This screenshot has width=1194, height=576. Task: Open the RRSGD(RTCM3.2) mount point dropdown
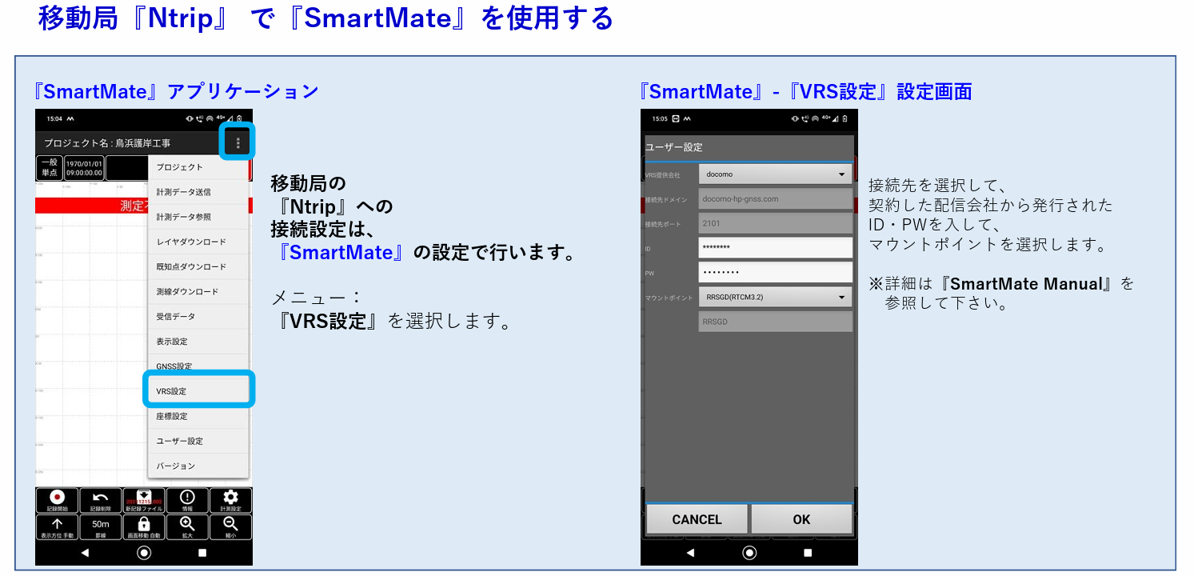(x=775, y=297)
